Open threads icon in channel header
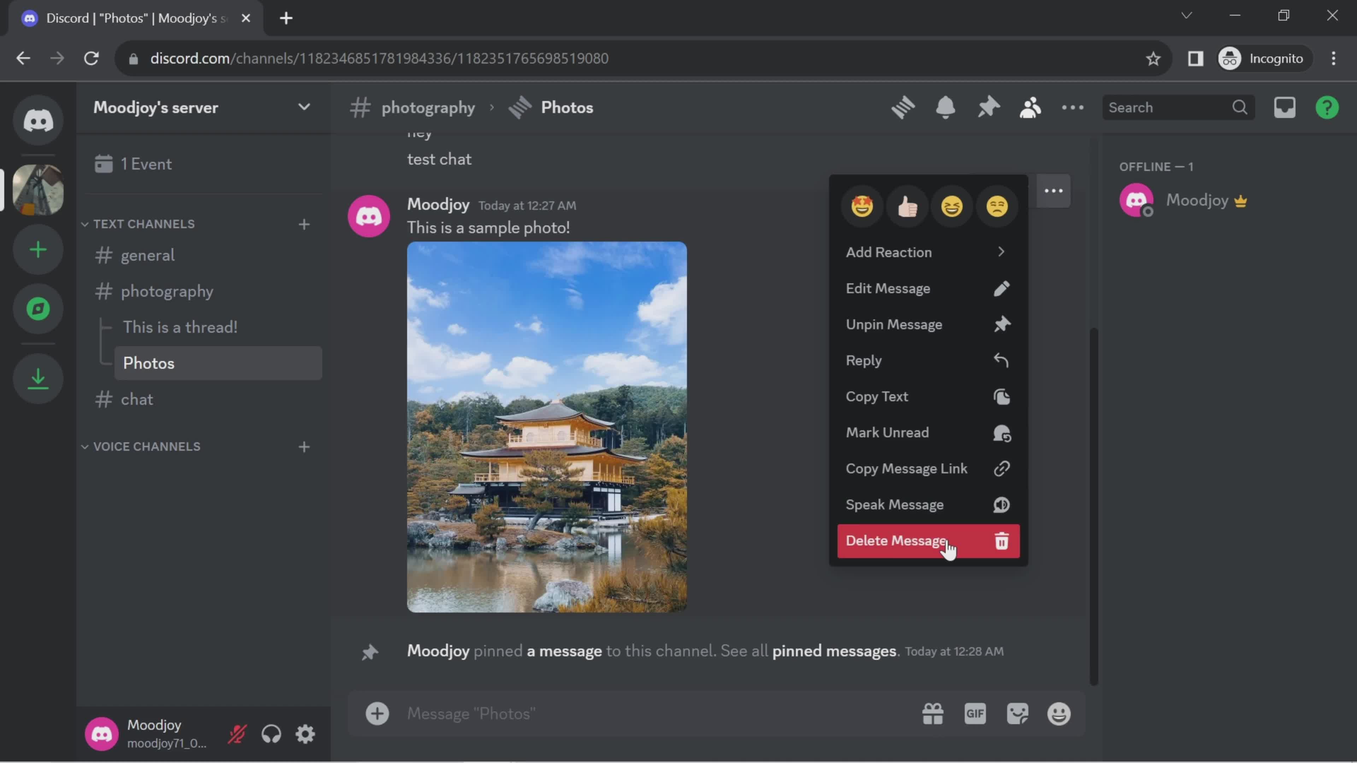The width and height of the screenshot is (1357, 763). point(903,107)
